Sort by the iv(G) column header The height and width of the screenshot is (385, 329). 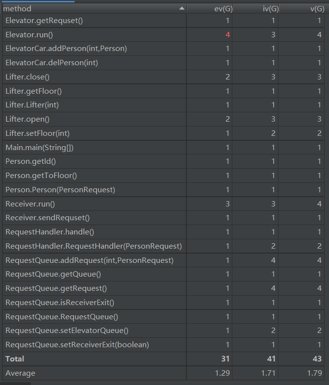(x=267, y=9)
